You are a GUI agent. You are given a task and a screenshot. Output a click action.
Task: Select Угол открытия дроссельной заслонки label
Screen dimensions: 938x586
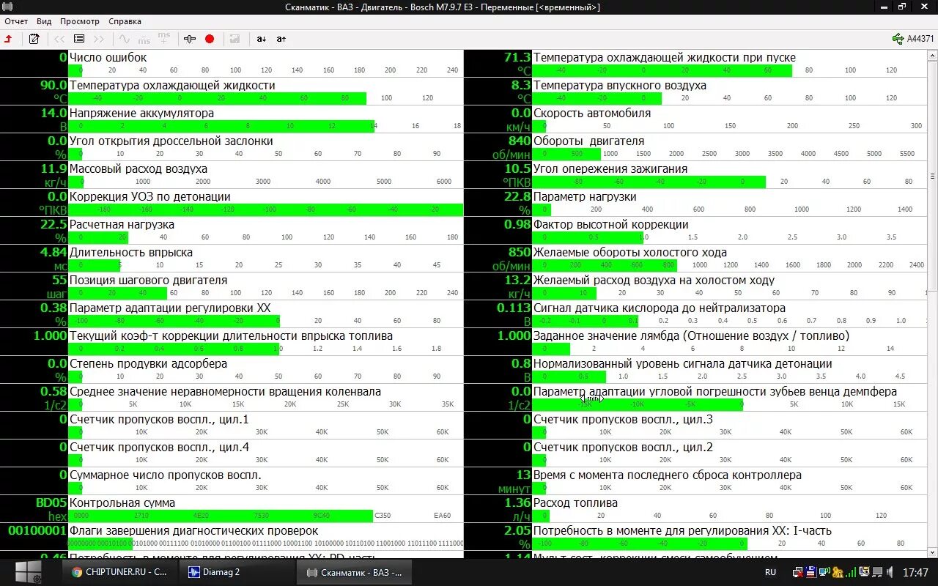[171, 141]
